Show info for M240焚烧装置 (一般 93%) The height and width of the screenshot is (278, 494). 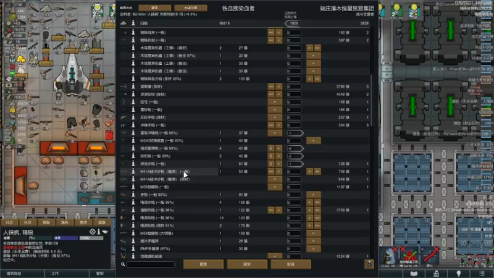[x=133, y=141]
